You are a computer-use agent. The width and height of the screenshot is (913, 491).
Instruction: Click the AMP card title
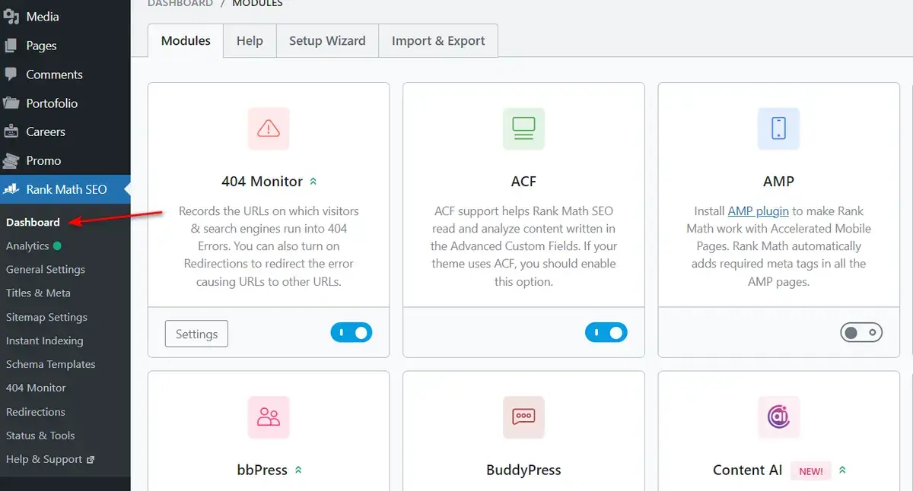pyautogui.click(x=778, y=182)
